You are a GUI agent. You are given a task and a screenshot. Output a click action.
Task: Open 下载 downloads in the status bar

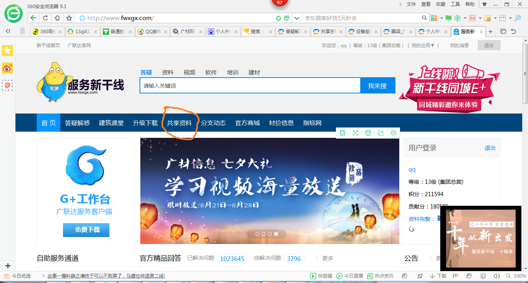(x=438, y=276)
